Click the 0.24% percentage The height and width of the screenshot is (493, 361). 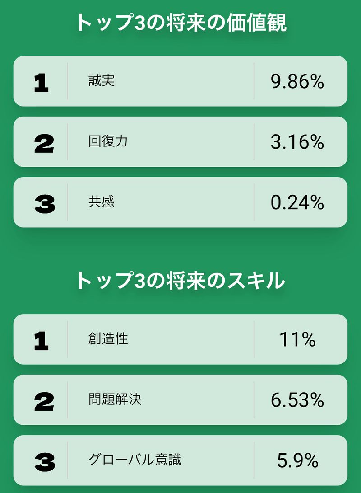tap(297, 203)
